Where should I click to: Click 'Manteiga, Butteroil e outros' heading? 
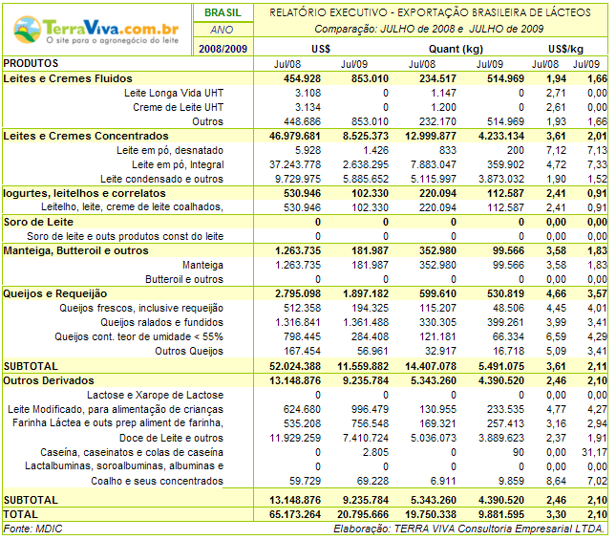click(75, 250)
